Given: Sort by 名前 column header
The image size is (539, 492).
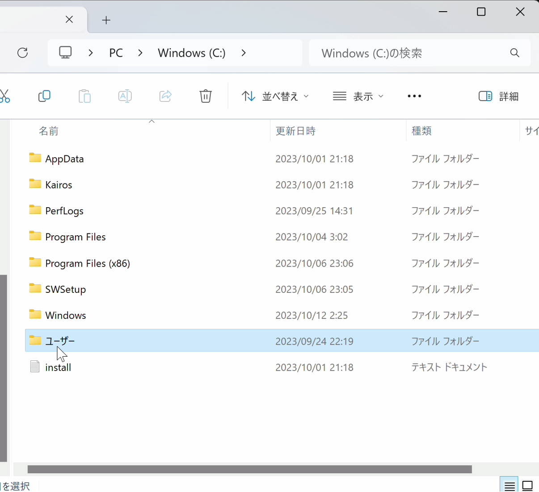Looking at the screenshot, I should [49, 131].
